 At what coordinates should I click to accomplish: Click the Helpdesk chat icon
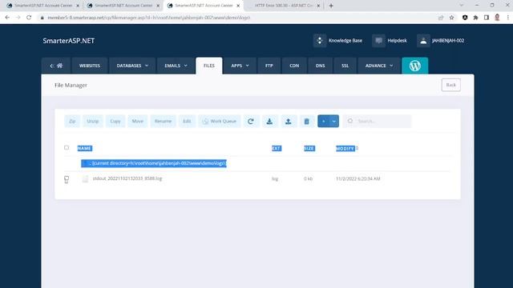[x=378, y=41]
